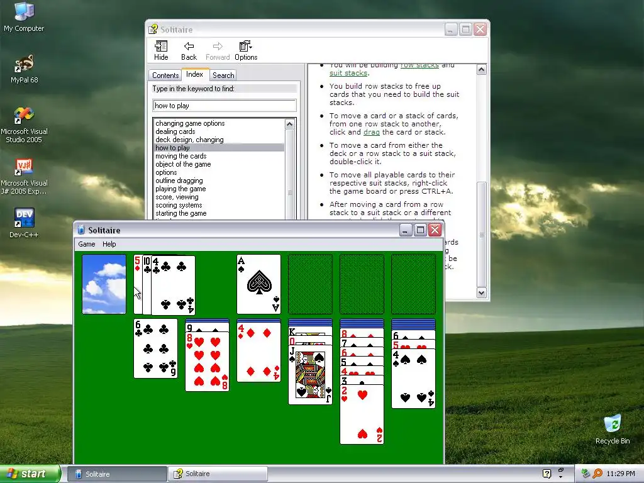644x483 pixels.
Task: Maximize the Solitaire game window
Action: pos(420,230)
